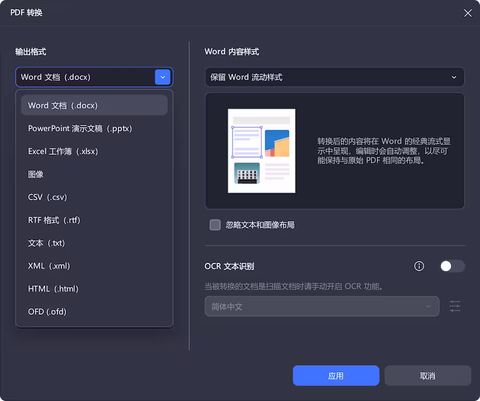Click the blue chevron on output format box
This screenshot has height=401, width=480.
pos(163,77)
